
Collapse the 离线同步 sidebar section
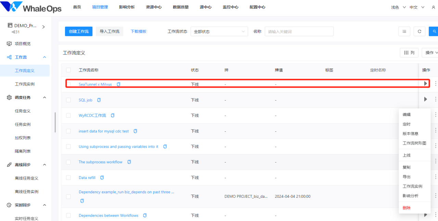click(x=44, y=165)
